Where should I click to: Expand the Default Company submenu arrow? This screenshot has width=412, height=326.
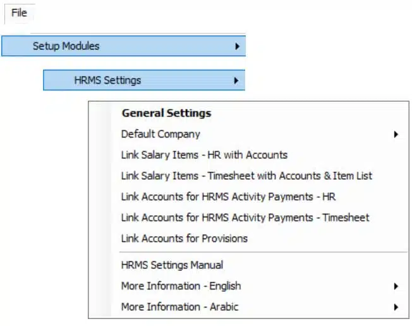coord(396,134)
